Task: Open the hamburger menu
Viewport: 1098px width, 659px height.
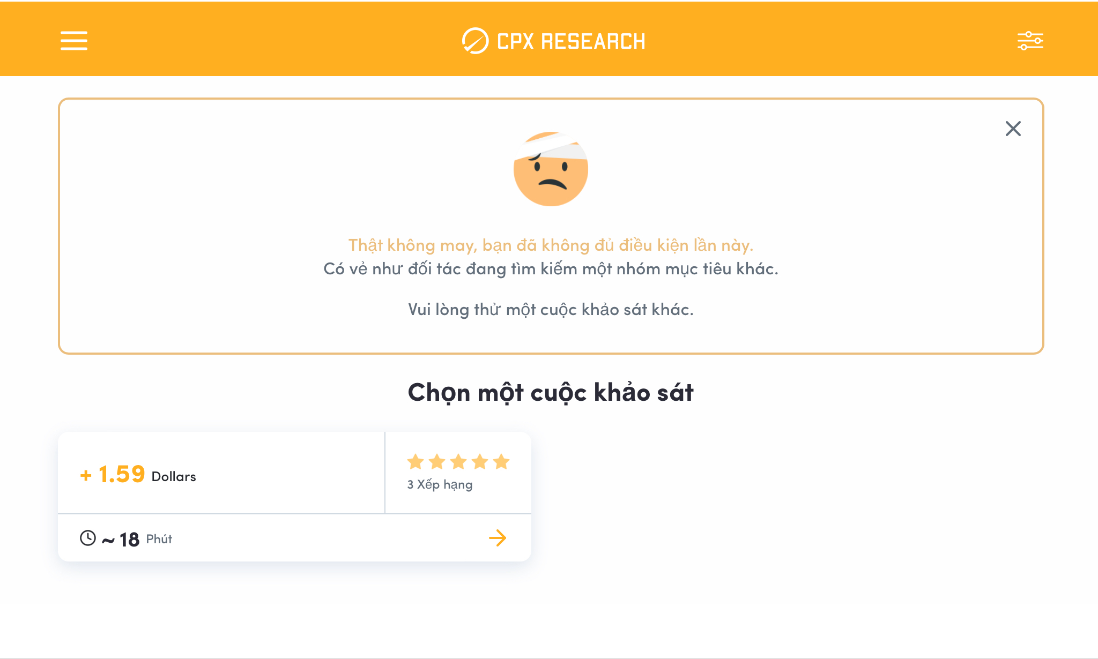Action: 74,41
